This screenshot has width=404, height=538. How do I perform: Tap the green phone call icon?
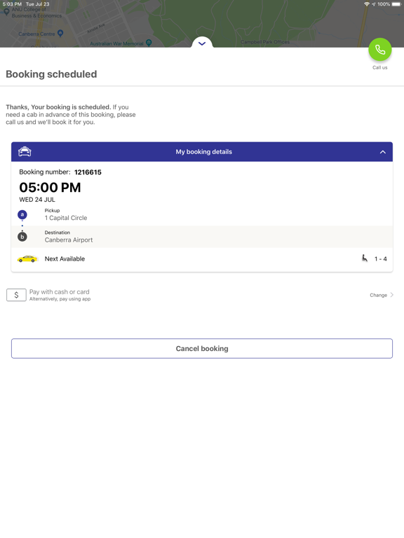click(x=379, y=50)
